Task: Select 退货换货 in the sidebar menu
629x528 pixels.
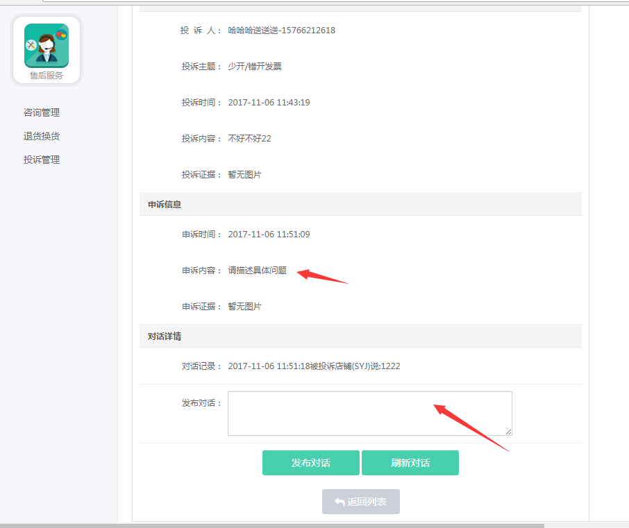Action: click(x=42, y=136)
